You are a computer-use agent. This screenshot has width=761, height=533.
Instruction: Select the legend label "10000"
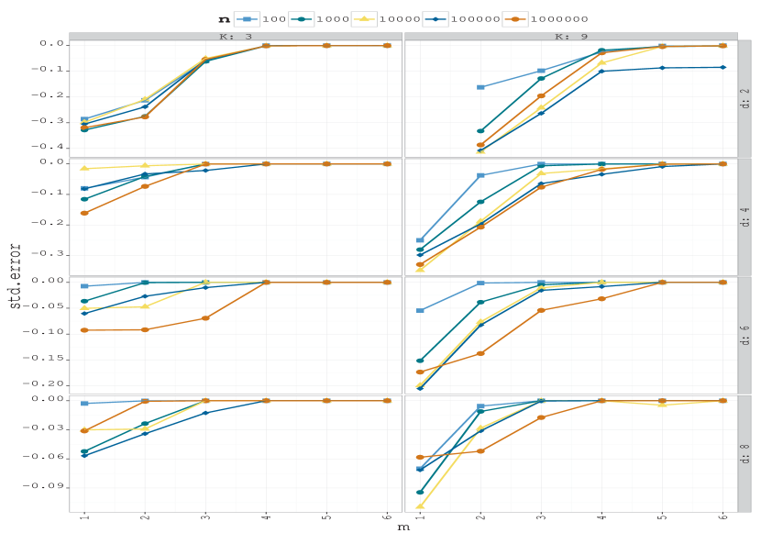400,19
